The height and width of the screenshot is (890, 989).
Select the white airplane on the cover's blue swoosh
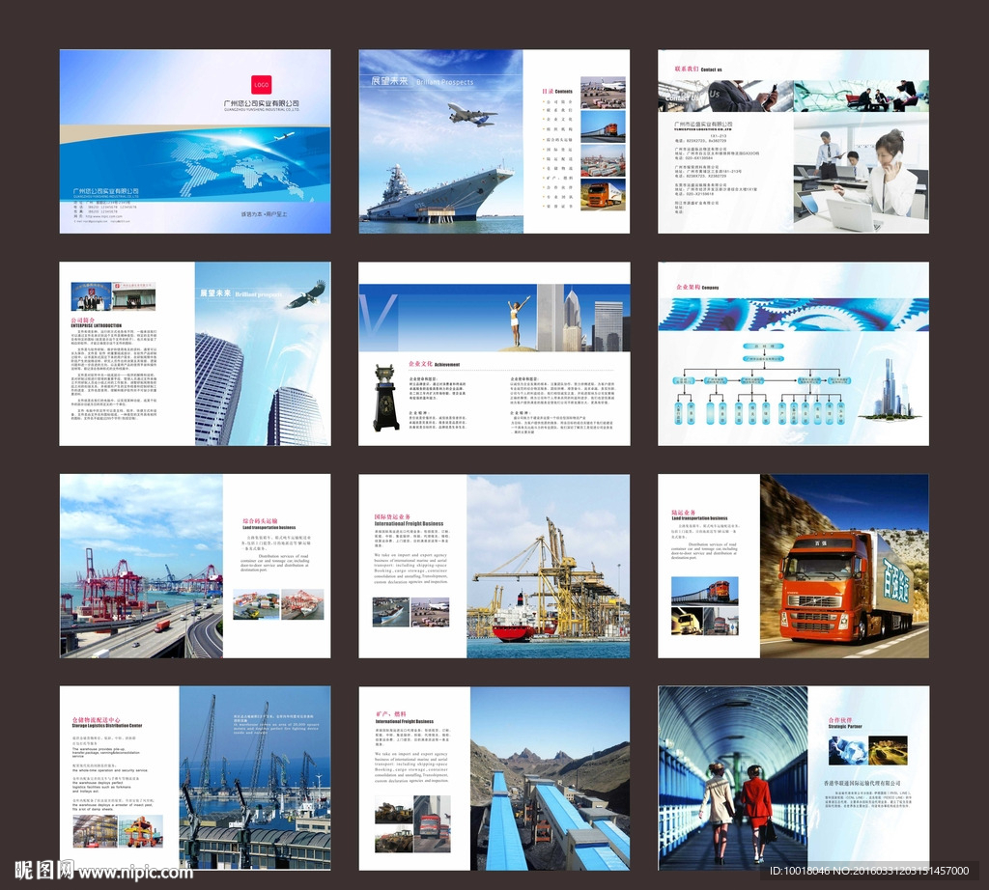285,135
